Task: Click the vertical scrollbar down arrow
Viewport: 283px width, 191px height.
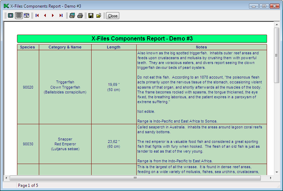Action: pos(276,172)
